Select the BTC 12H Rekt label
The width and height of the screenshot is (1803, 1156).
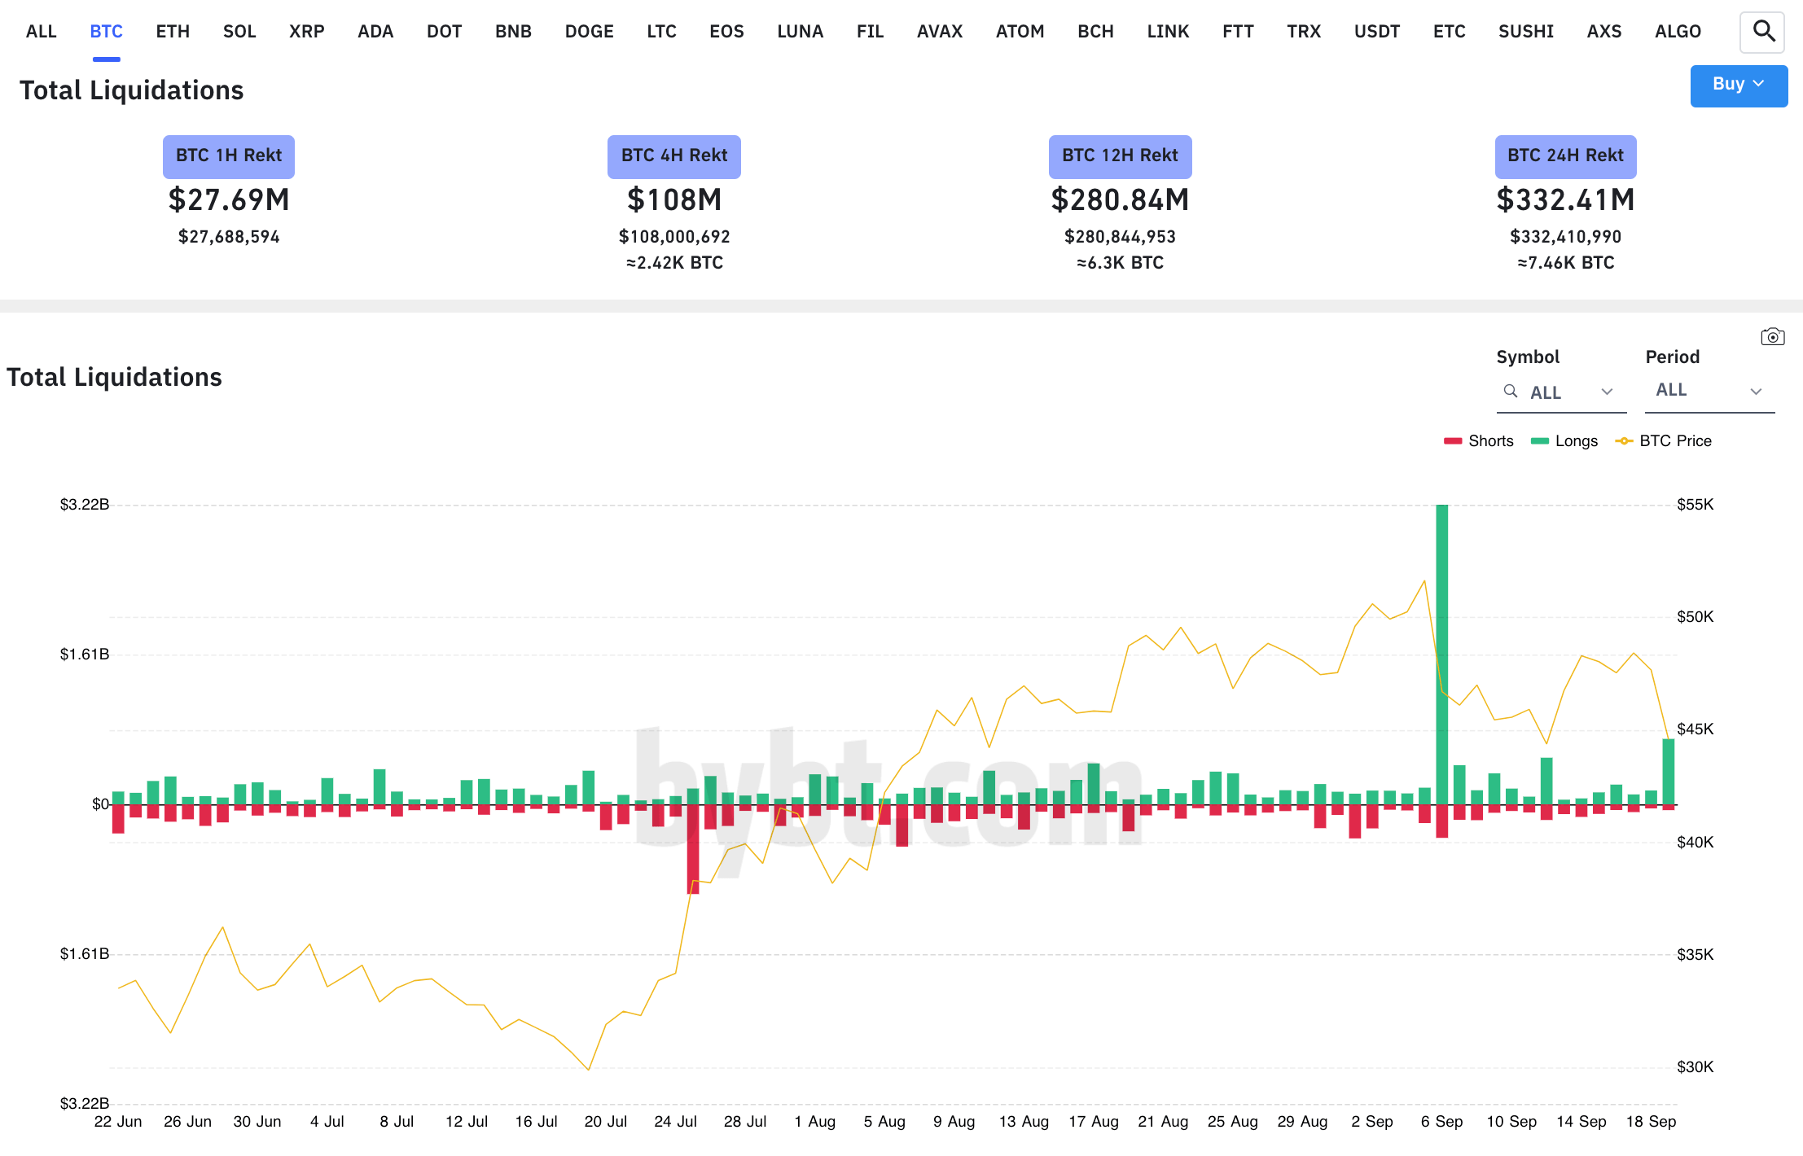point(1120,156)
